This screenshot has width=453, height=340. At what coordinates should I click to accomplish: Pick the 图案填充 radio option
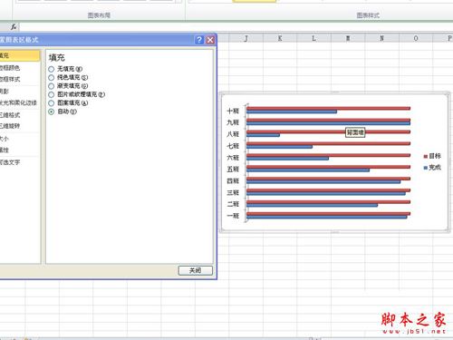point(52,103)
